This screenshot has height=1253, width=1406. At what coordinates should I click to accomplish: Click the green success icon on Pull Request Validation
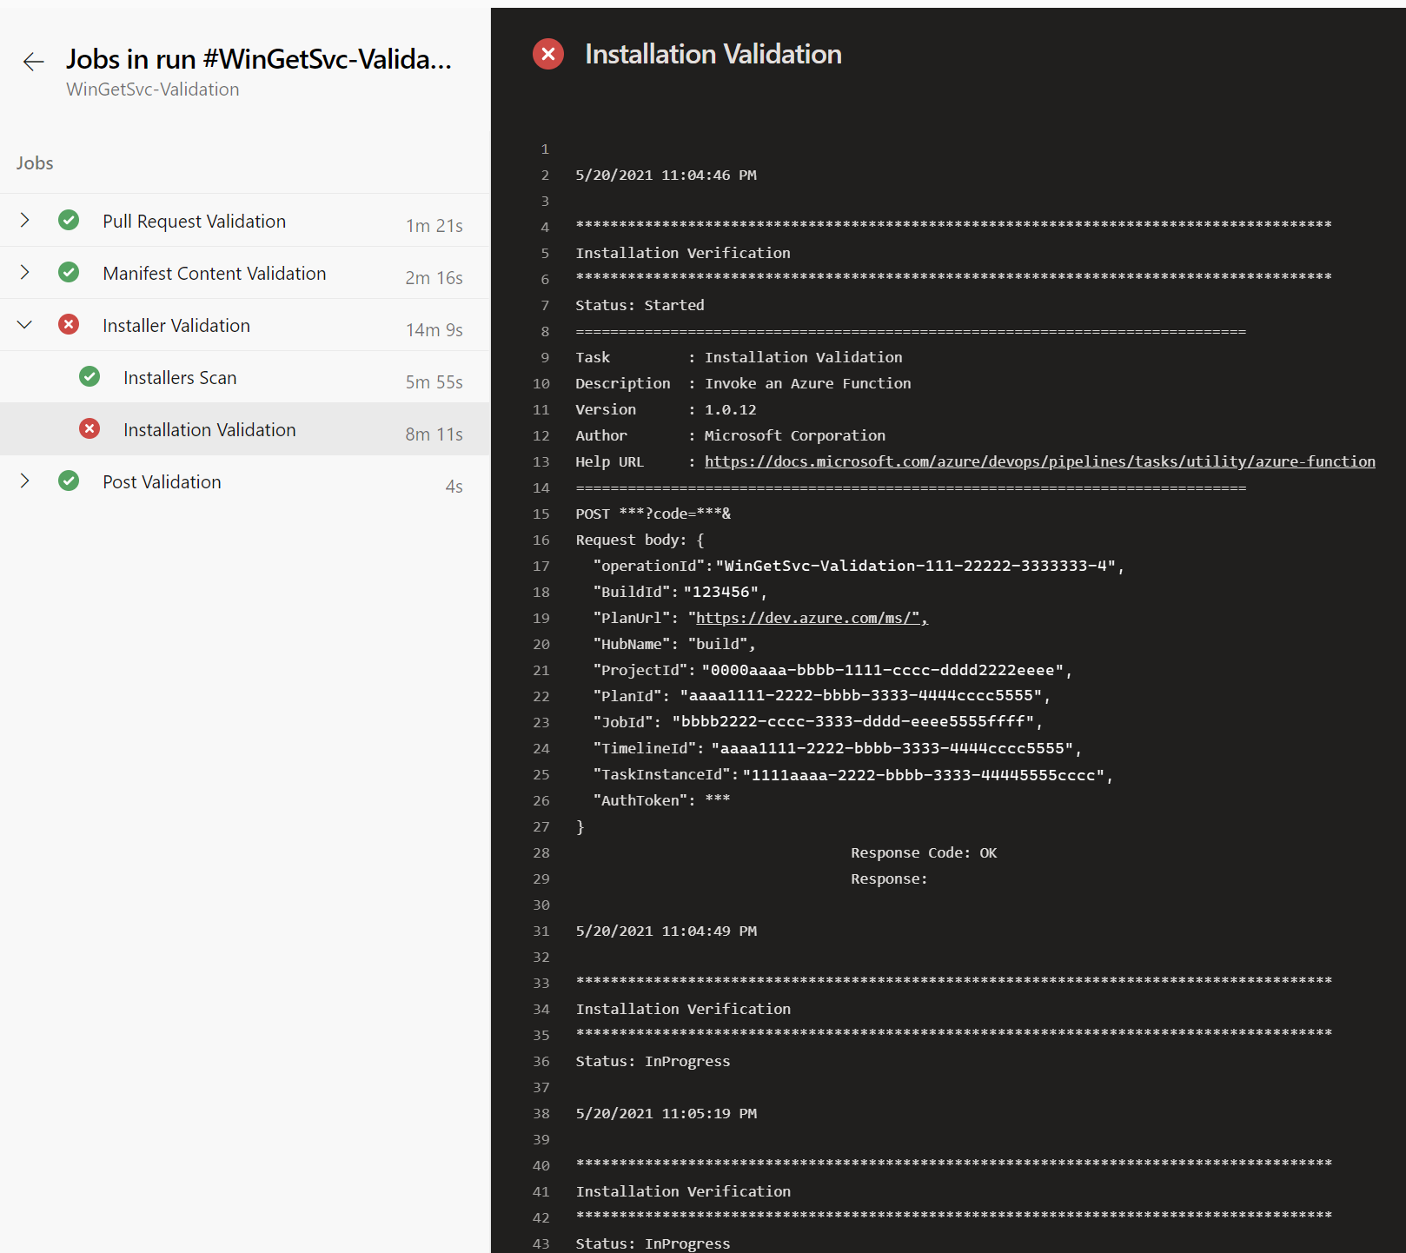(x=69, y=220)
